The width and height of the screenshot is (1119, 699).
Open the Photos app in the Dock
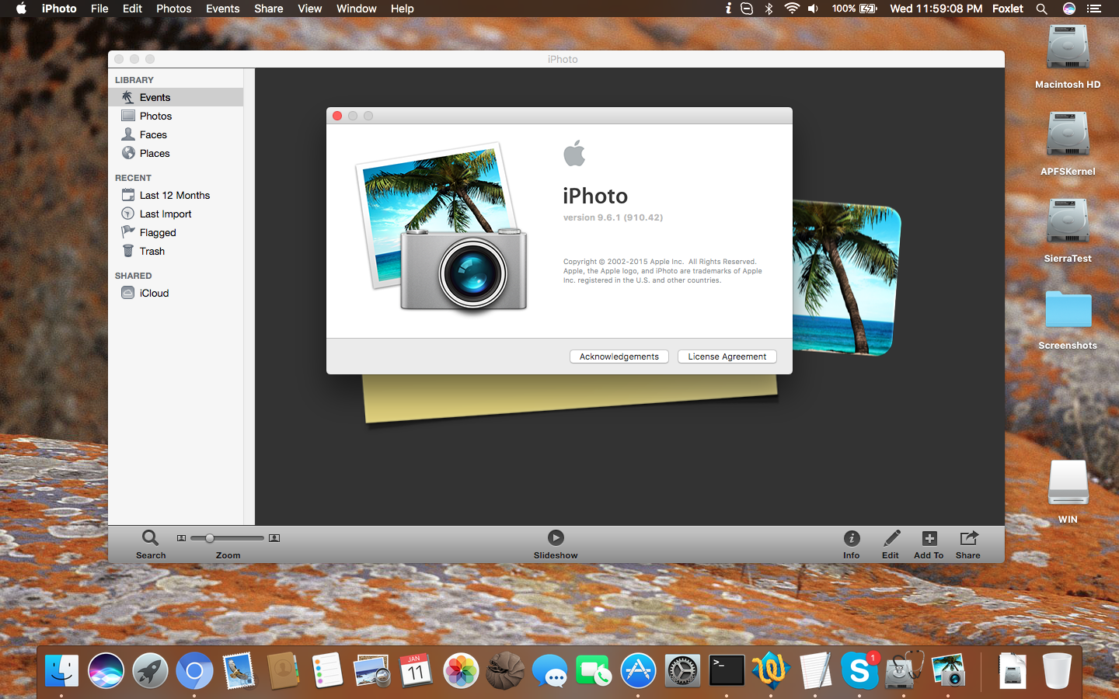(x=461, y=671)
